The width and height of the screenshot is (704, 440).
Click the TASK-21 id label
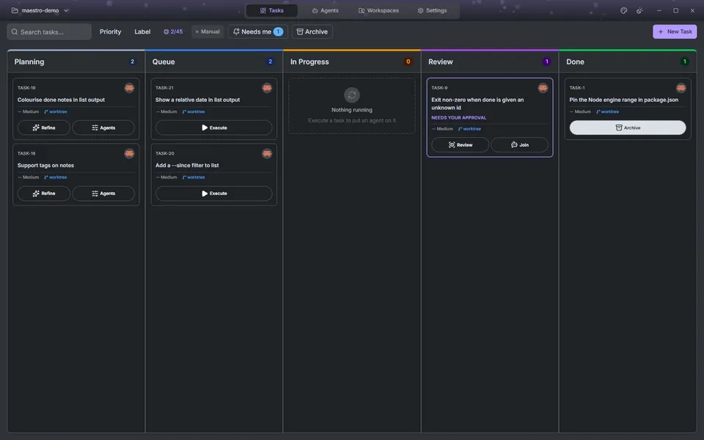coord(164,88)
